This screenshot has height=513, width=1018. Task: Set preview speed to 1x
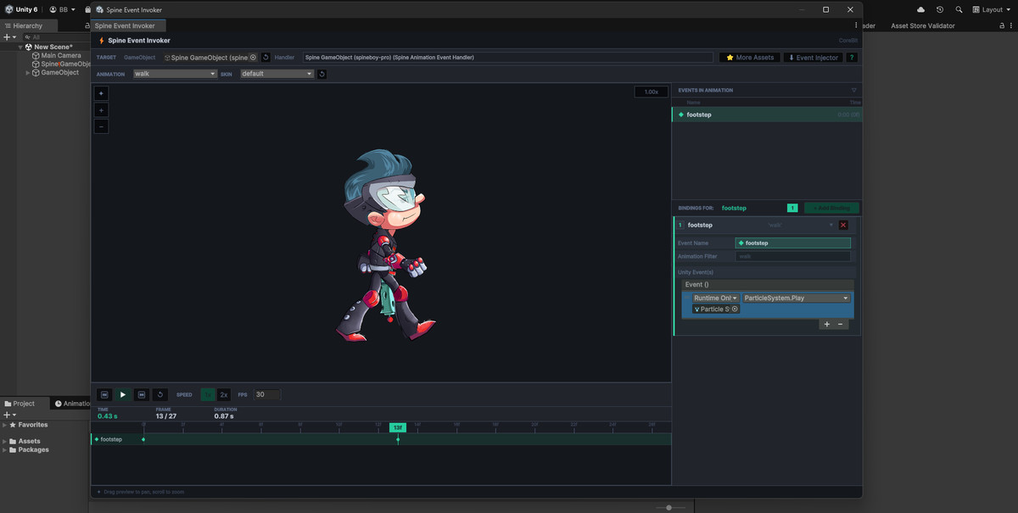[x=208, y=394]
